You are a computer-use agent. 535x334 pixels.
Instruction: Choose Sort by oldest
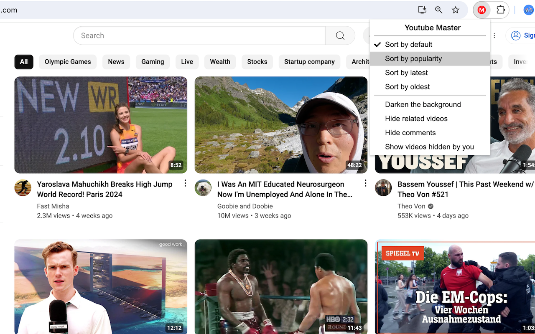(430, 87)
